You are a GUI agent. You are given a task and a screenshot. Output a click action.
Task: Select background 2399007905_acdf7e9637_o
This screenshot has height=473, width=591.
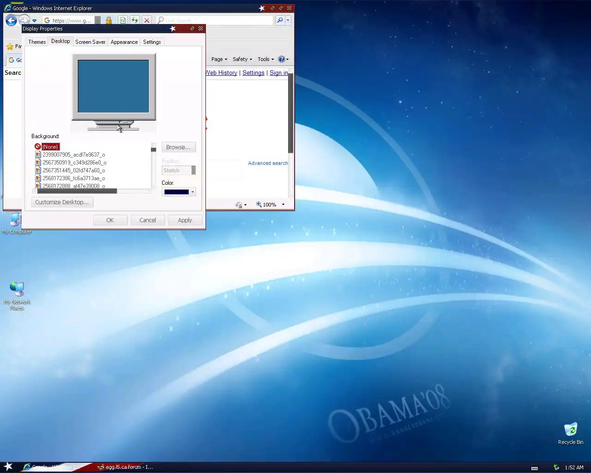coord(74,155)
